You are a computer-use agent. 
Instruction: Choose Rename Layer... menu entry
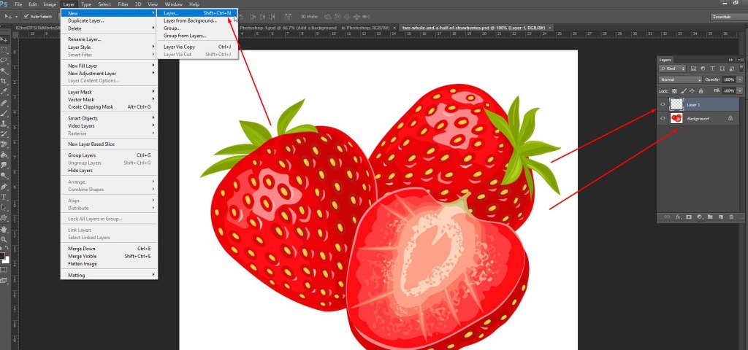110,39
